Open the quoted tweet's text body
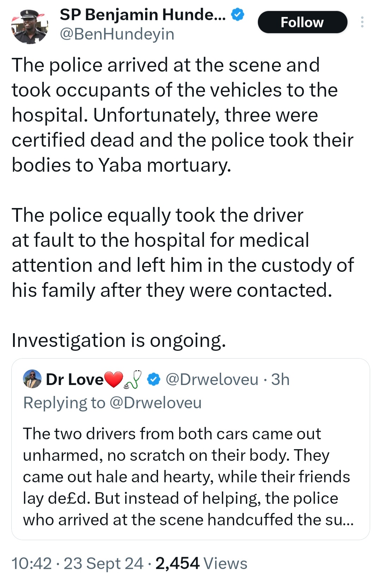Screen dimensions: 381x580 point(187,477)
